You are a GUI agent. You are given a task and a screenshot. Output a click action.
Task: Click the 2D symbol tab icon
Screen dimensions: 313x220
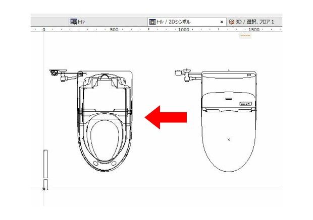(x=152, y=22)
